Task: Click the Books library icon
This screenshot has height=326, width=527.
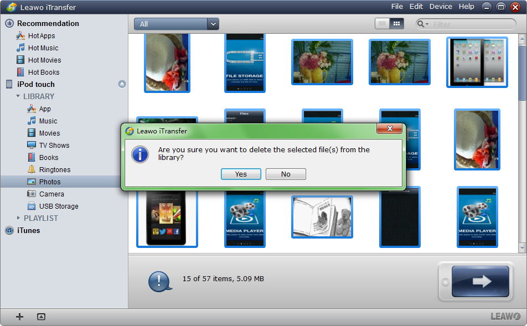Action: point(32,157)
